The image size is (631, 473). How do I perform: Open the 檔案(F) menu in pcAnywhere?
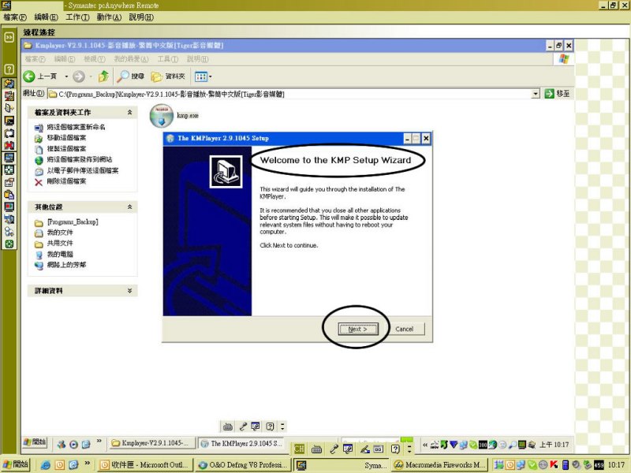tap(15, 17)
